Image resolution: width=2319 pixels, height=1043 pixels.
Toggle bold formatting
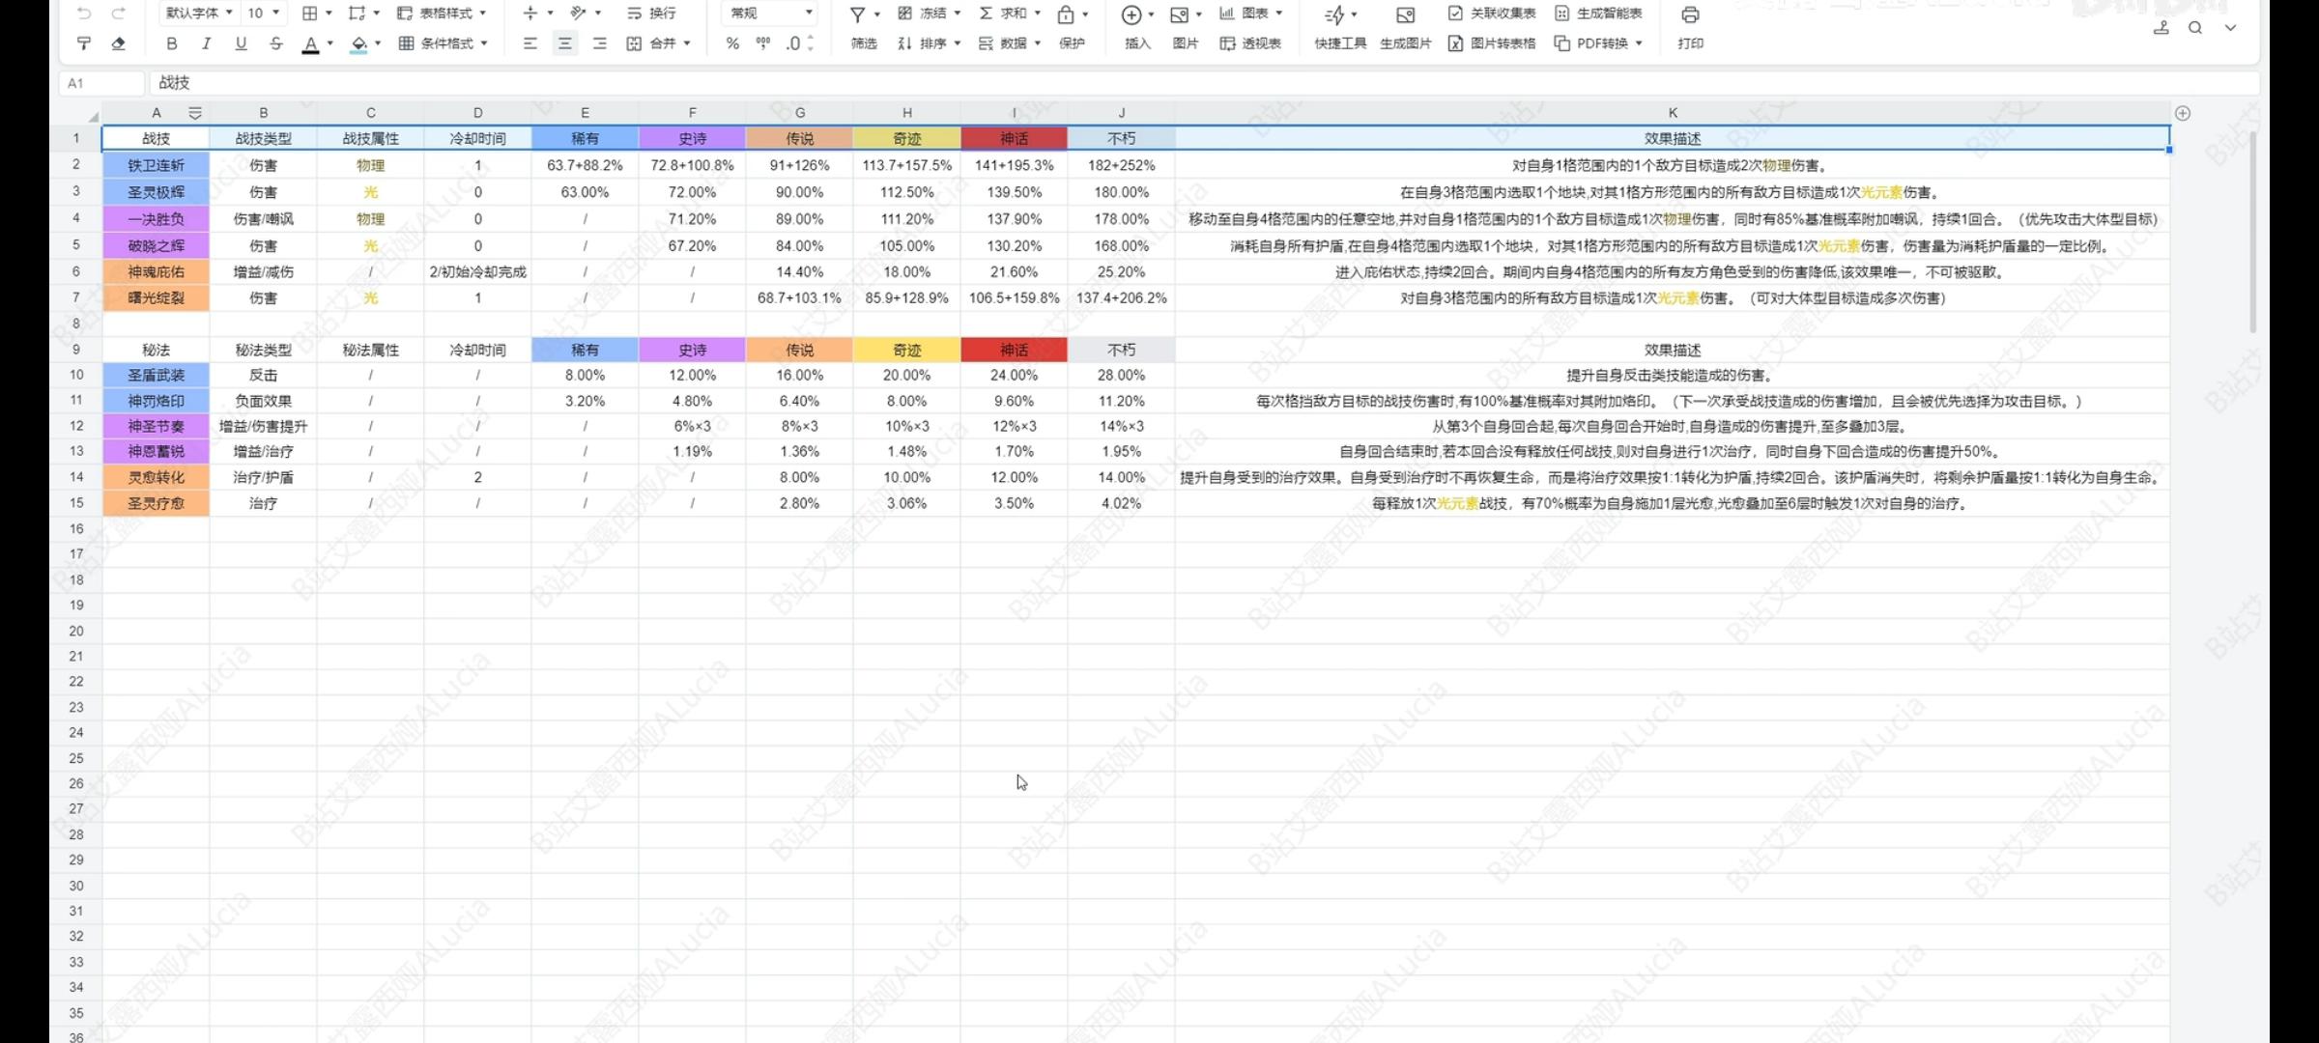171,43
